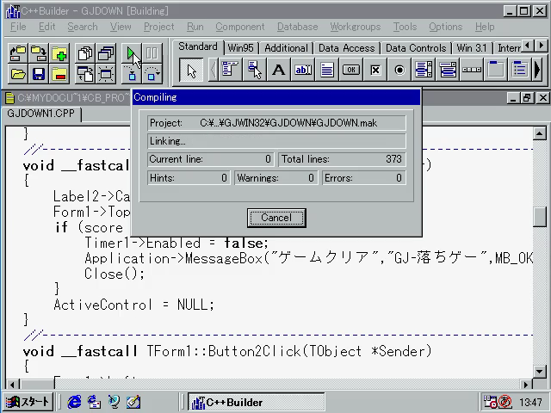The width and height of the screenshot is (551, 413).
Task: Open the Database menu
Action: [297, 27]
